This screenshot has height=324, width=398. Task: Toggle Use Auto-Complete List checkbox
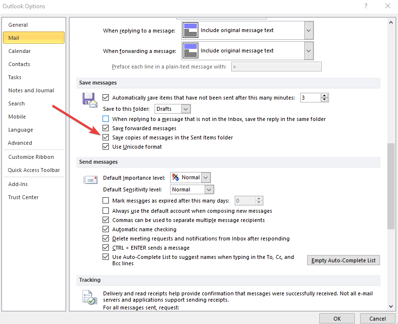tap(105, 257)
